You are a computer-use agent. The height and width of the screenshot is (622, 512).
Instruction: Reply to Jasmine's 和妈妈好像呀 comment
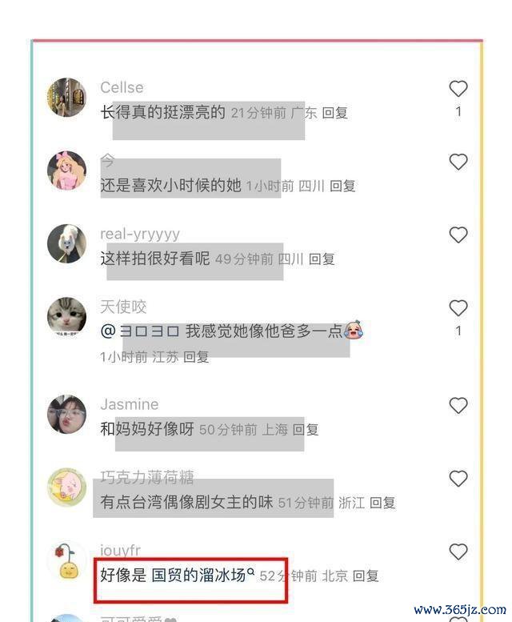[306, 430]
